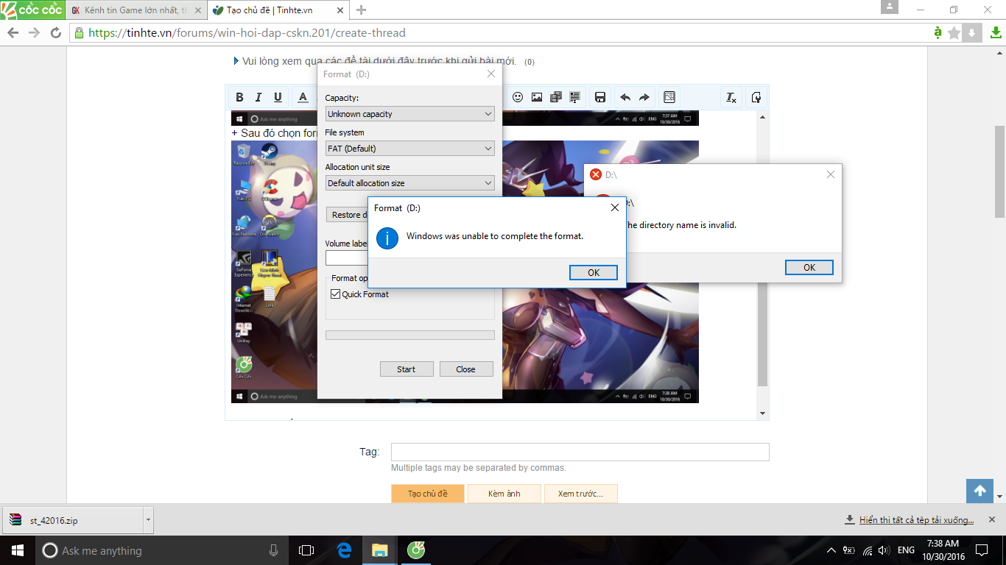Switch to the Kênh tin Game tab
1006x565 pixels.
[x=135, y=10]
